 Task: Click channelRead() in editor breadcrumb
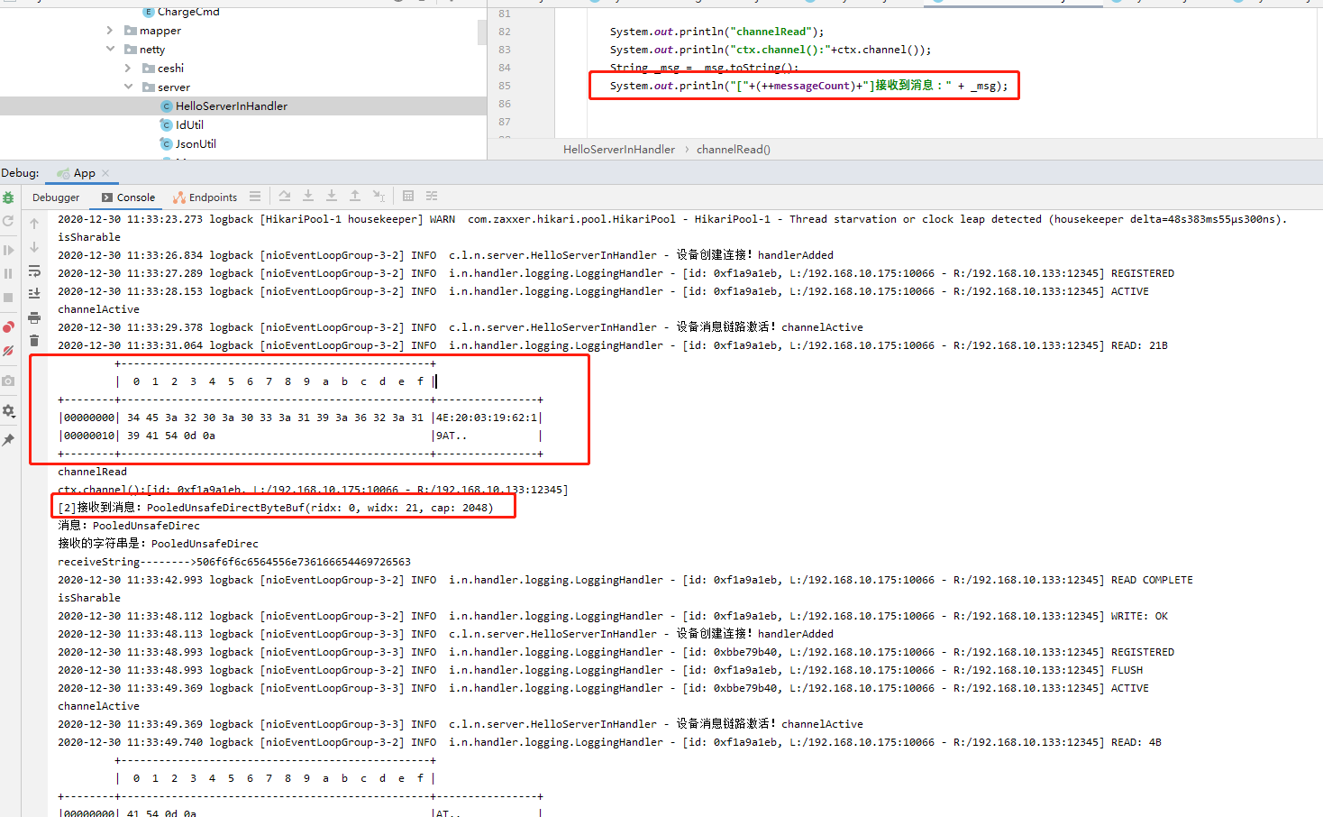[x=733, y=150]
